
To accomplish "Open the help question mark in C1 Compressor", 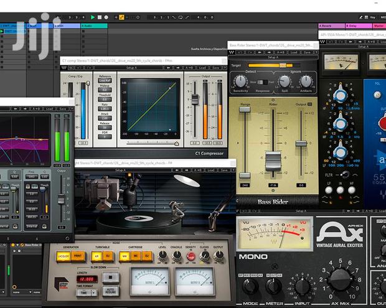I will coord(225,68).
